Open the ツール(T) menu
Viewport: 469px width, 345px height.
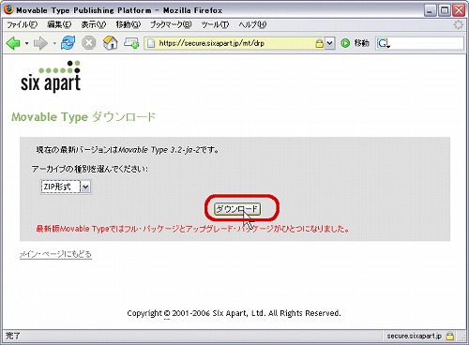coord(215,24)
